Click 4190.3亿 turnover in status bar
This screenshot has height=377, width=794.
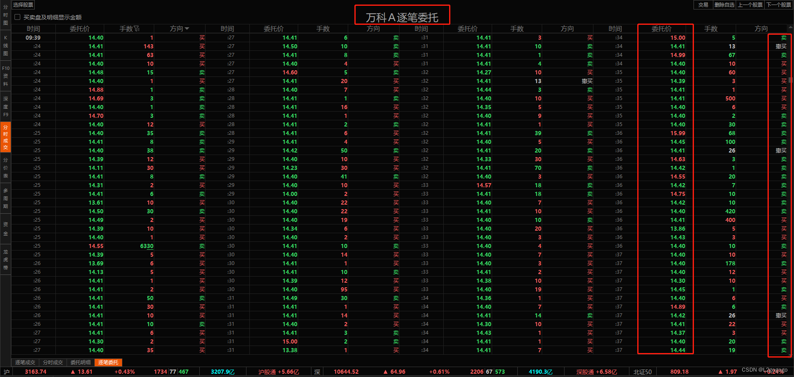point(541,372)
